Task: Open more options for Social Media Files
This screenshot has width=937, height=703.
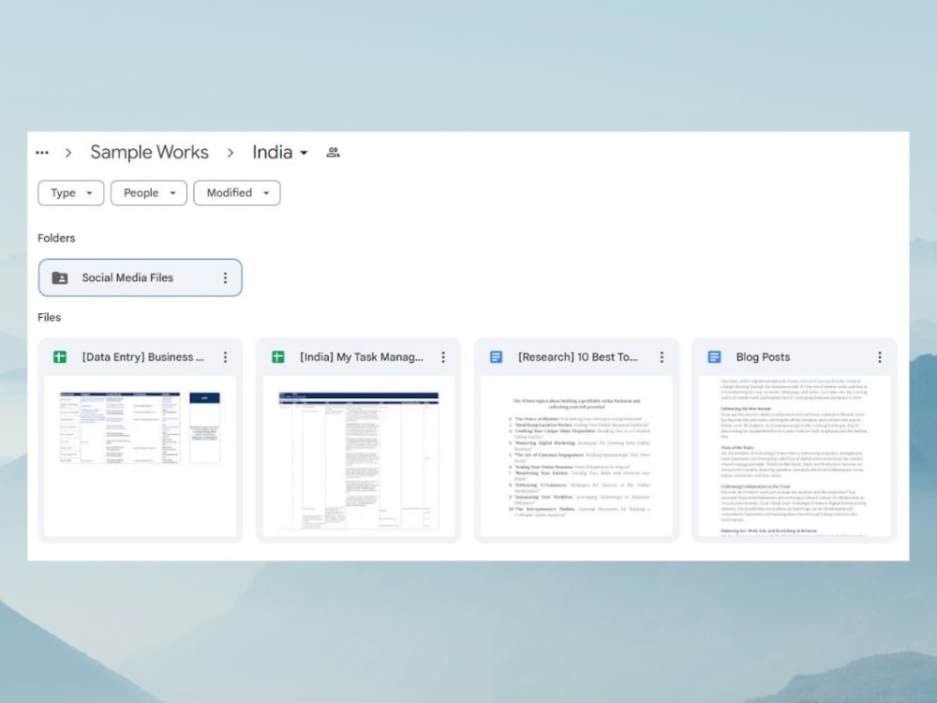Action: click(225, 278)
